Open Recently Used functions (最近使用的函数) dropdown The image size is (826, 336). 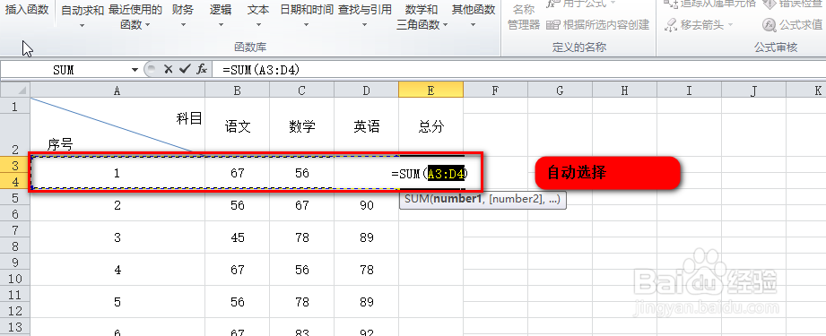point(135,16)
